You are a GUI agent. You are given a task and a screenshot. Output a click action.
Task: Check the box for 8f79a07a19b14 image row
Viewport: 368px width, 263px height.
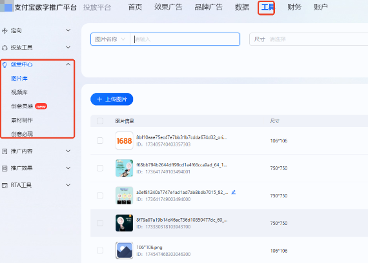(100, 223)
